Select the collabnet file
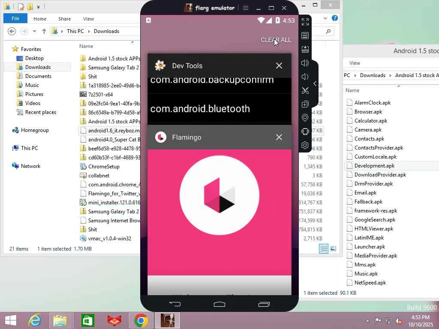 99,175
